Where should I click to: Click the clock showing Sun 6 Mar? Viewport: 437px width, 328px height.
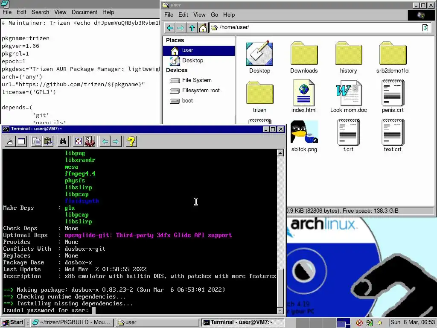(412, 322)
